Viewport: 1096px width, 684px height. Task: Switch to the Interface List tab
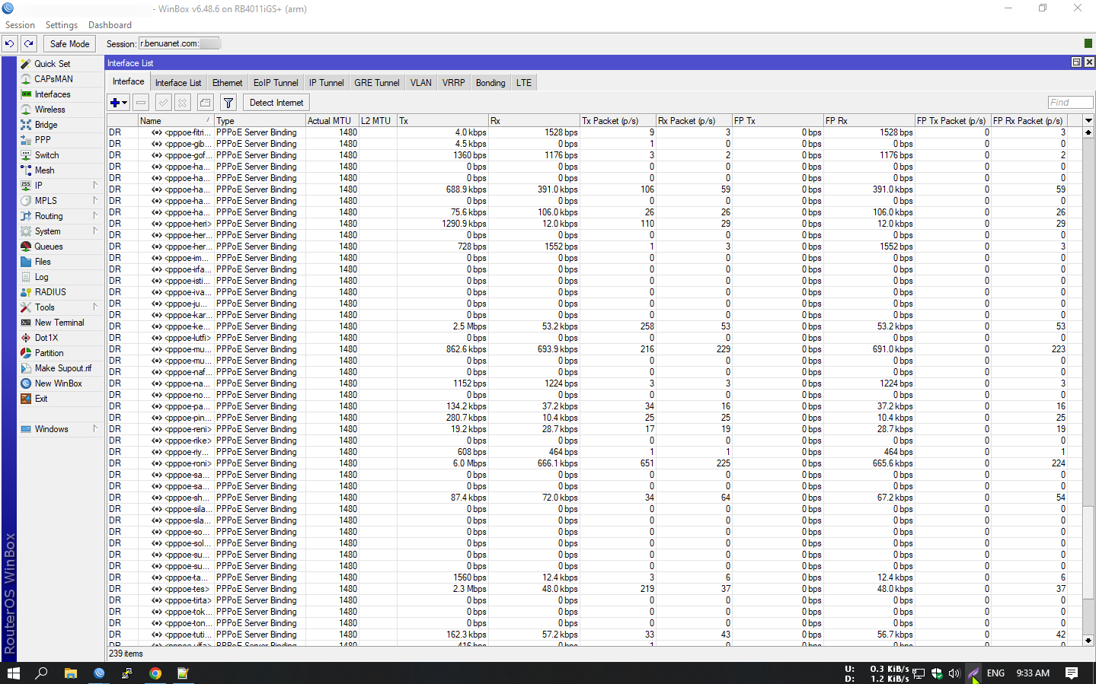(178, 83)
